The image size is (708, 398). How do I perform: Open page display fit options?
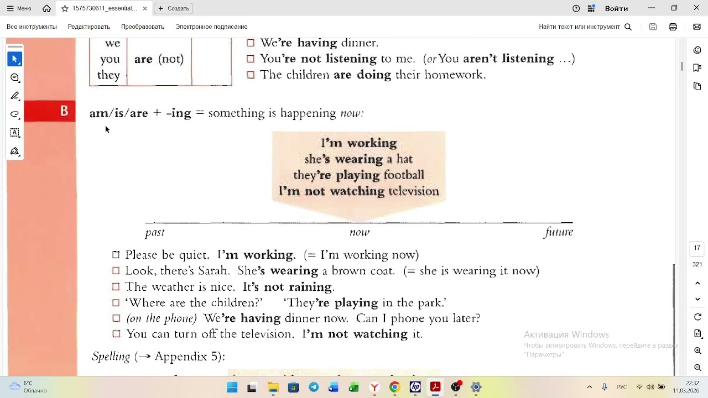pyautogui.click(x=697, y=334)
